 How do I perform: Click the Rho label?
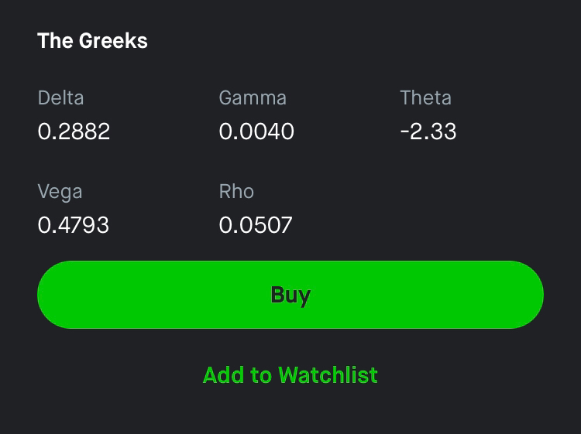236,191
